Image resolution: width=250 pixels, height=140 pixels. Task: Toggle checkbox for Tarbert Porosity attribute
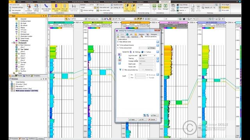(x=19, y=38)
